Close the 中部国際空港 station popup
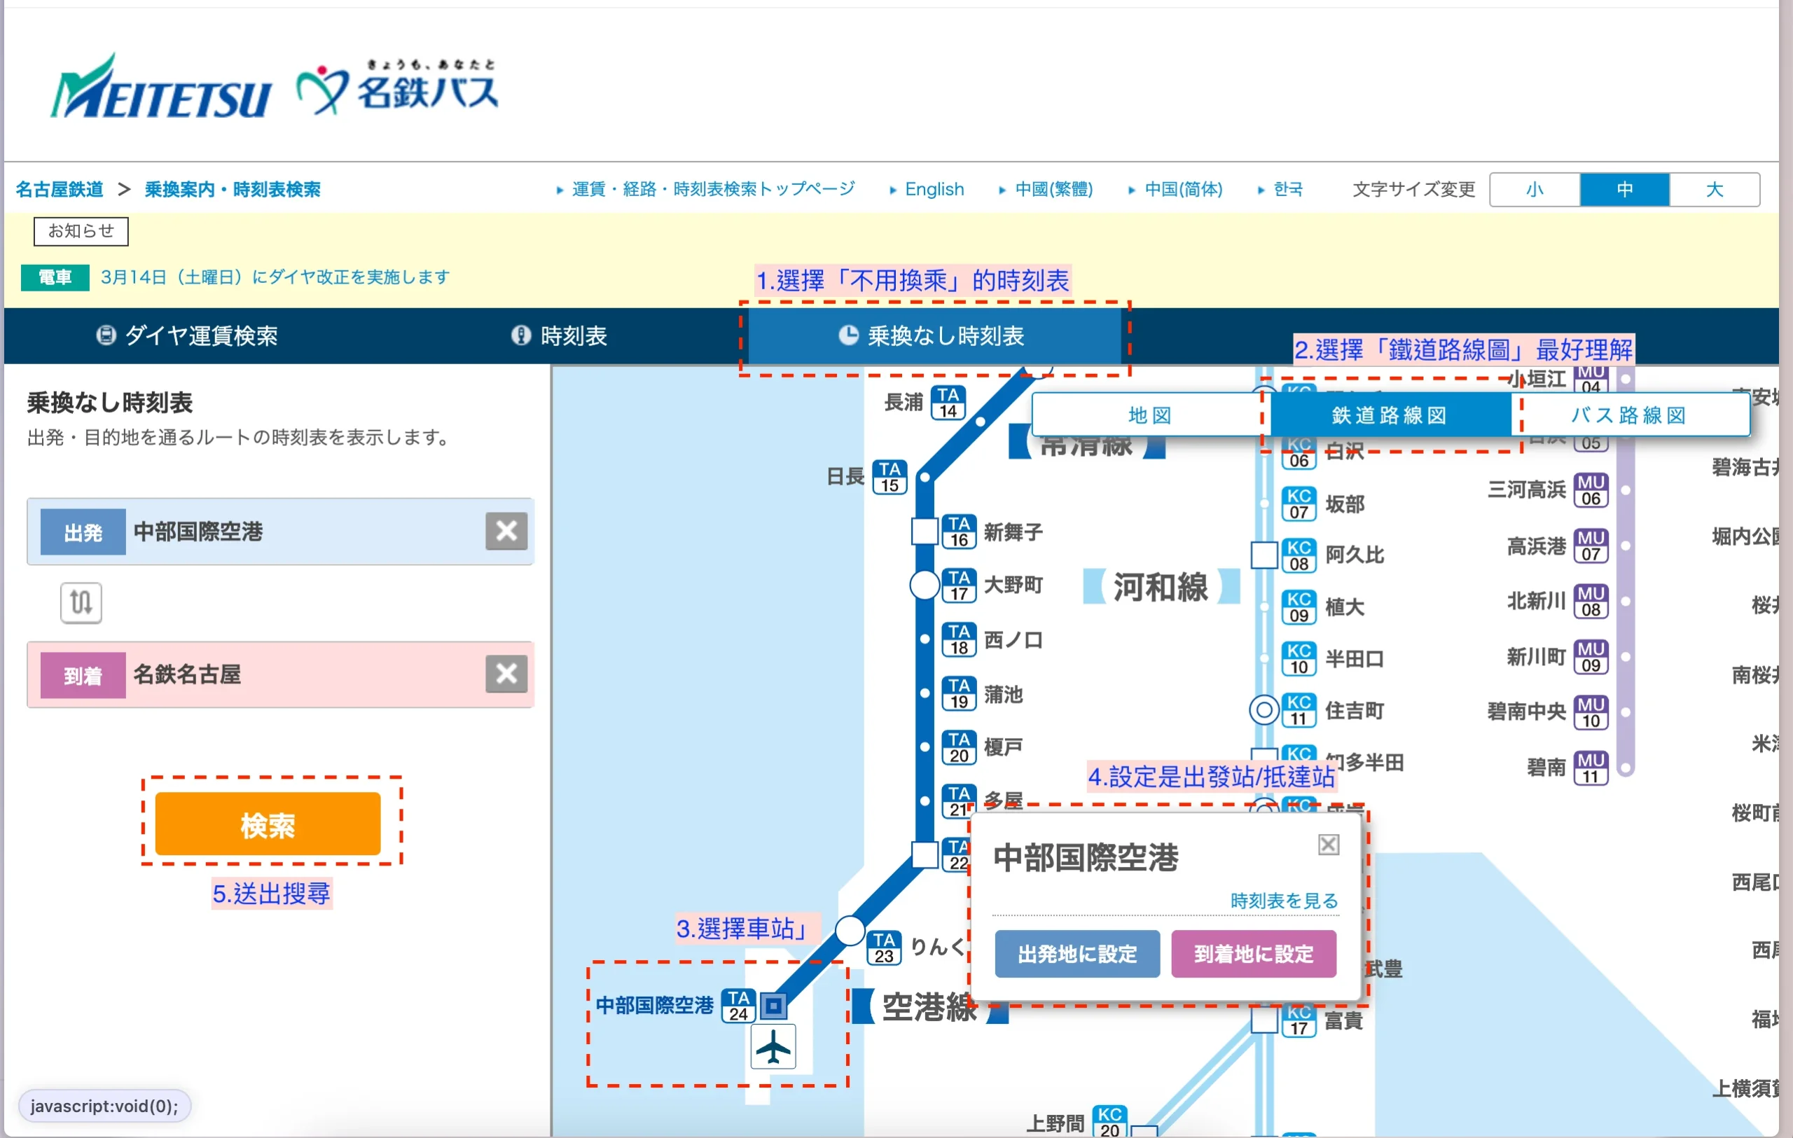 click(x=1329, y=845)
